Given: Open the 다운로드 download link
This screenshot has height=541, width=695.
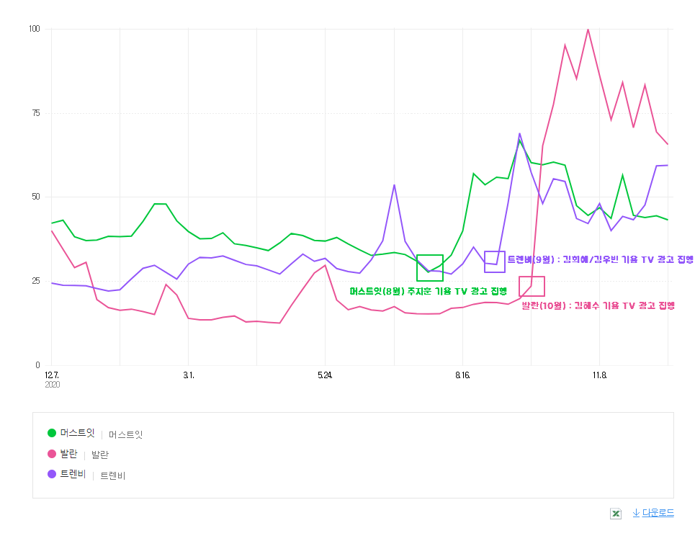Looking at the screenshot, I should [x=653, y=513].
